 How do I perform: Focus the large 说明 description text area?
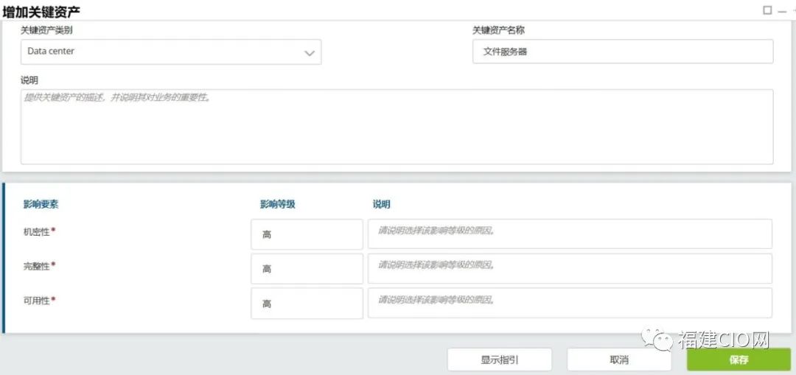click(x=397, y=127)
